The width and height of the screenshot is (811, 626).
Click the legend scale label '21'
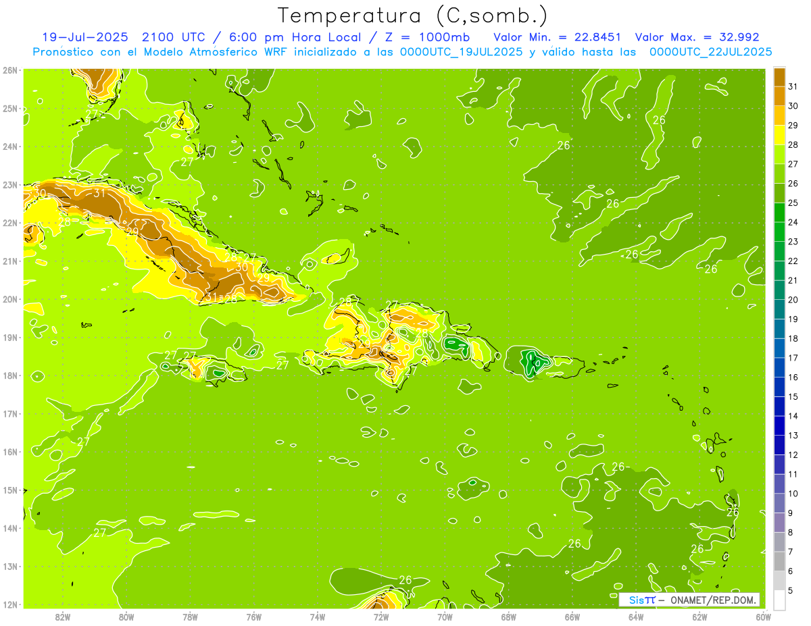793,280
